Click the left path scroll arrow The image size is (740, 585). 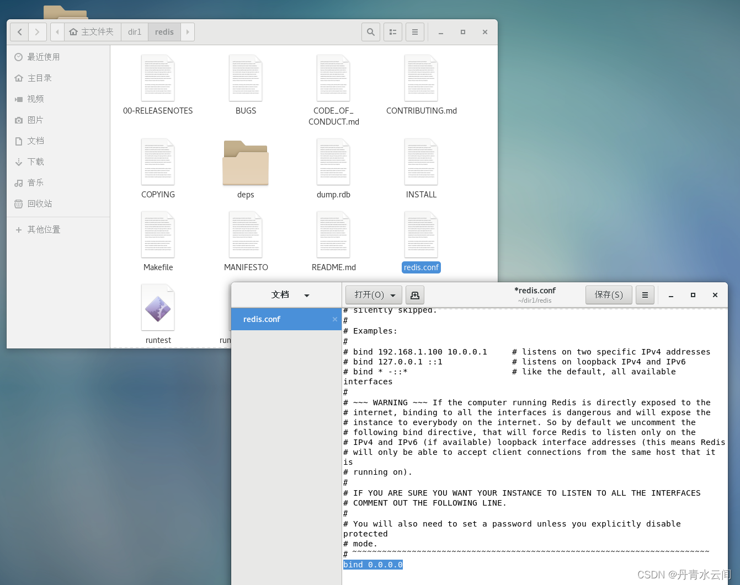point(57,32)
